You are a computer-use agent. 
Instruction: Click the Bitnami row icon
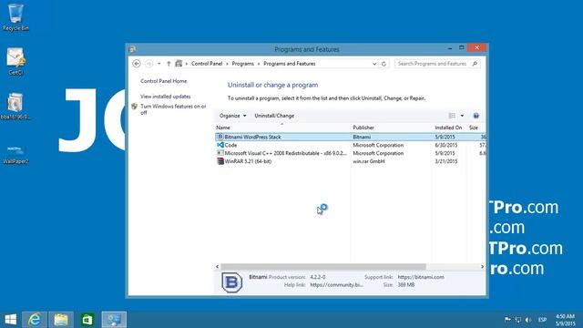pyautogui.click(x=220, y=137)
